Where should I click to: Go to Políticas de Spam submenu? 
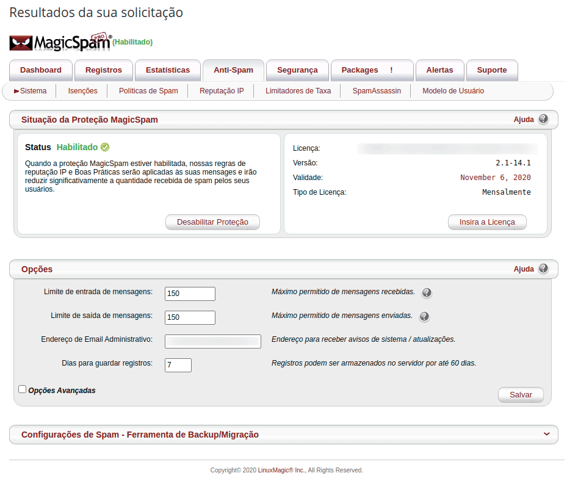(x=148, y=91)
